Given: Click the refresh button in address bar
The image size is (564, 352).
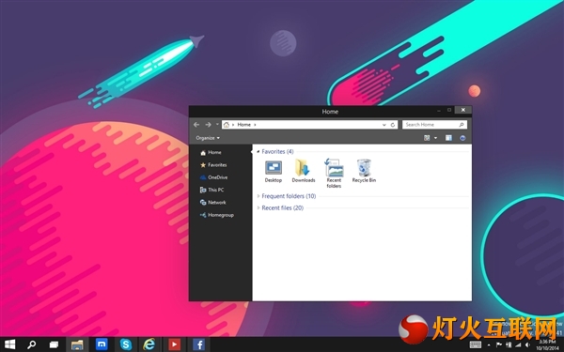Looking at the screenshot, I should click(x=393, y=125).
